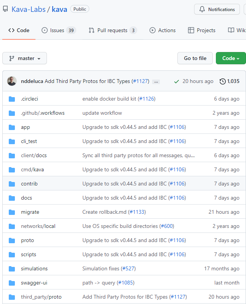246x304 pixels.
Task: Click the Notifications bell icon
Action: 202,9
